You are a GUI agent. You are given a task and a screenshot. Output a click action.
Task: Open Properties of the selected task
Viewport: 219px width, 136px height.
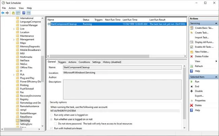pyautogui.click(x=200, y=100)
